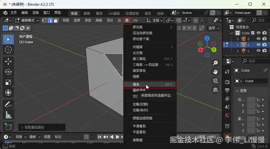270x149 pixels.
Task: Select the Rotate tool
Action: click(8, 72)
